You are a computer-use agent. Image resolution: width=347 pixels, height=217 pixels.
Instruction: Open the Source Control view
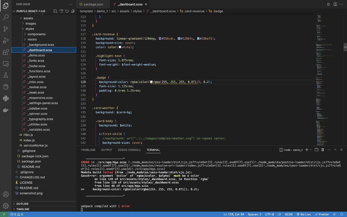pyautogui.click(x=6, y=29)
